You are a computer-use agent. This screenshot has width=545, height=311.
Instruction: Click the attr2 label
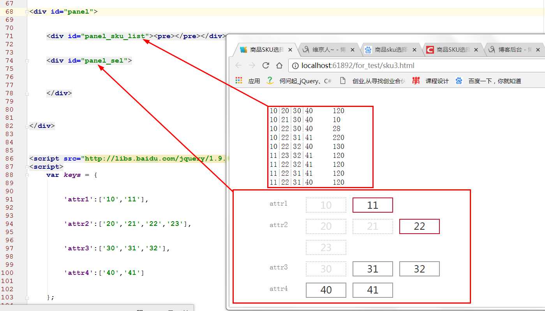[279, 225]
